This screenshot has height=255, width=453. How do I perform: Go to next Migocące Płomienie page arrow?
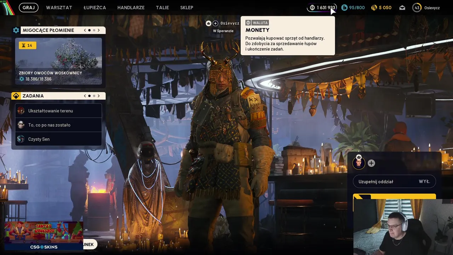tap(99, 30)
